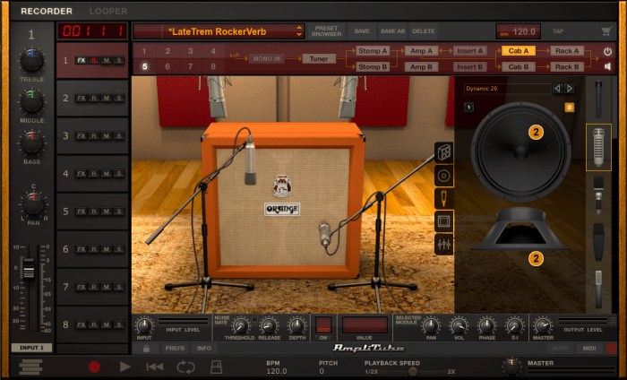Click the TREBLE knob

(x=32, y=60)
